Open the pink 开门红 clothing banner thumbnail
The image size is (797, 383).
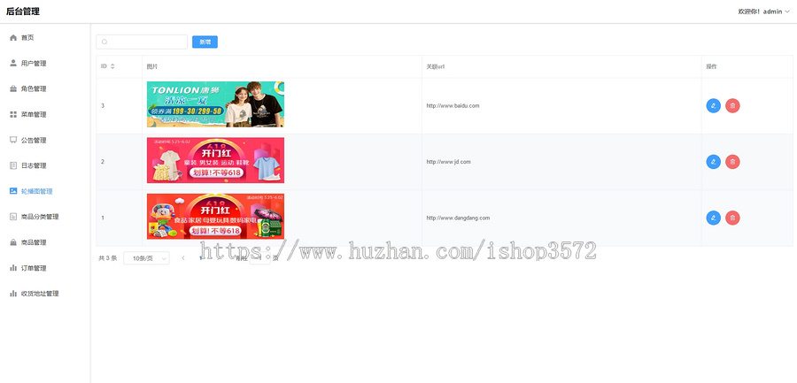tap(215, 160)
